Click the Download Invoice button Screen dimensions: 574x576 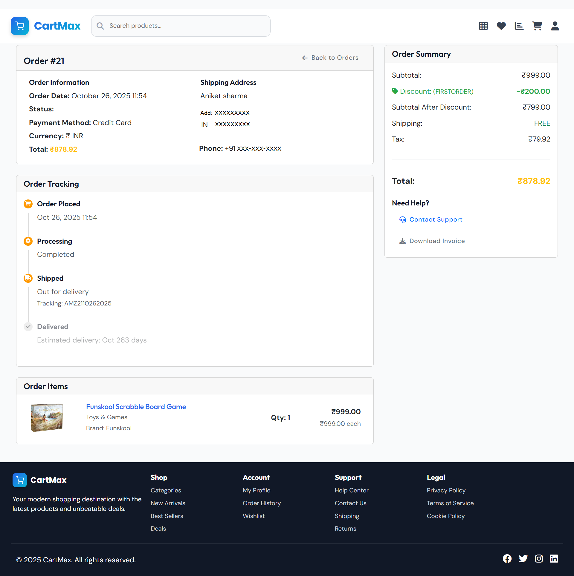pos(432,241)
